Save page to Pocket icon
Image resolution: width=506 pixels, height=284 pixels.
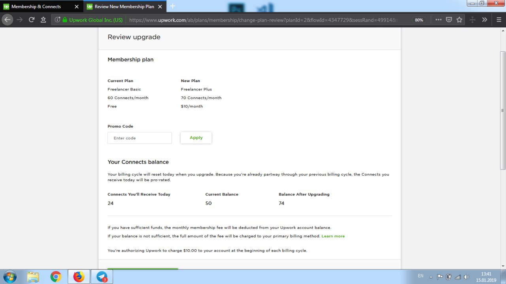click(x=449, y=19)
